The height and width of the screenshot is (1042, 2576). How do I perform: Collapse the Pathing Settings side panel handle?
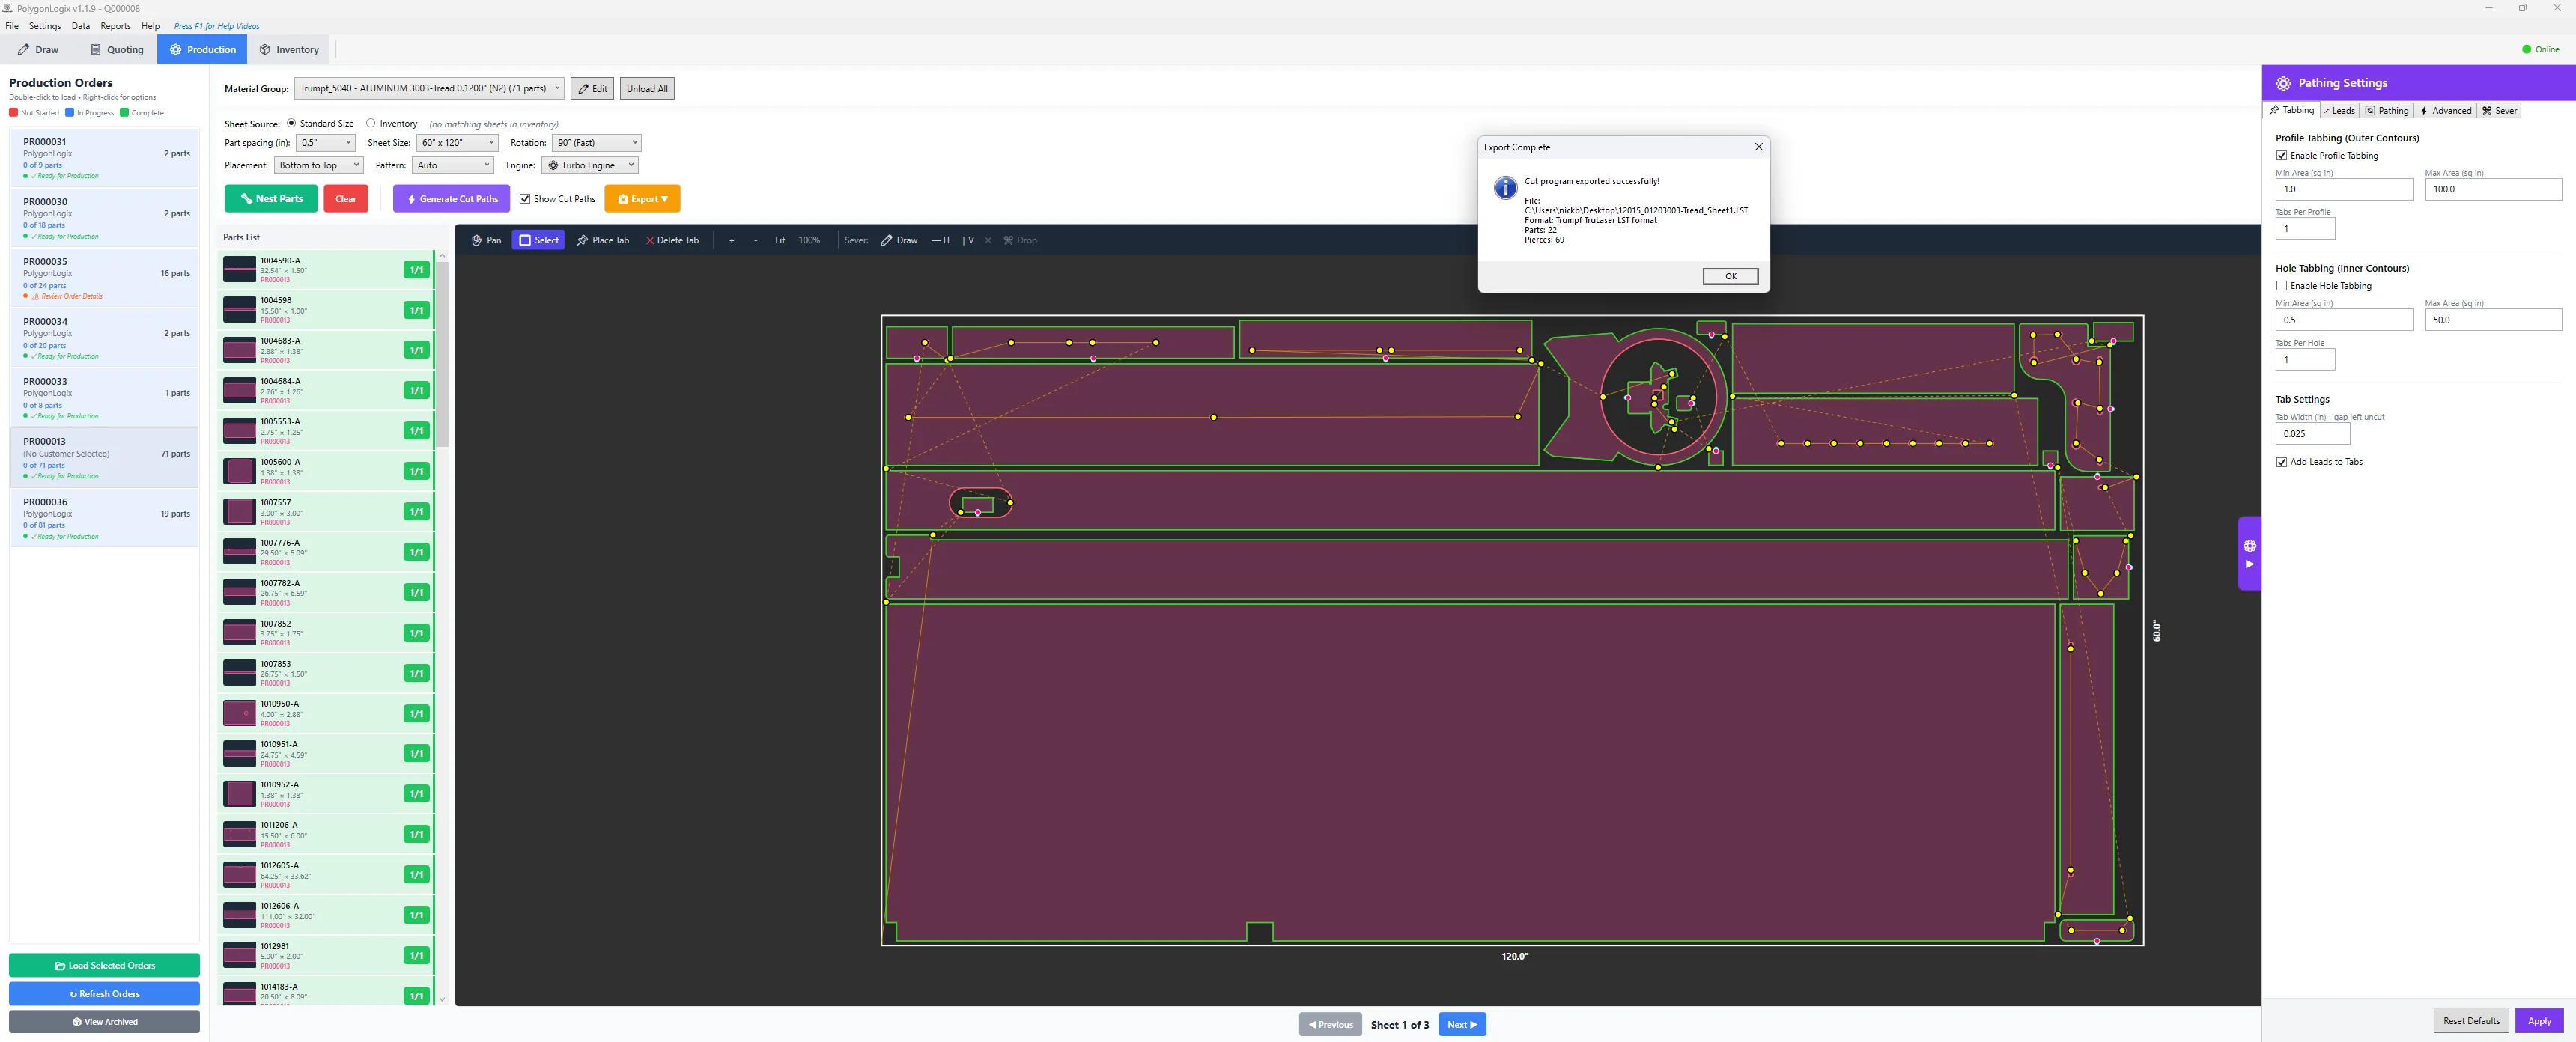(2249, 554)
